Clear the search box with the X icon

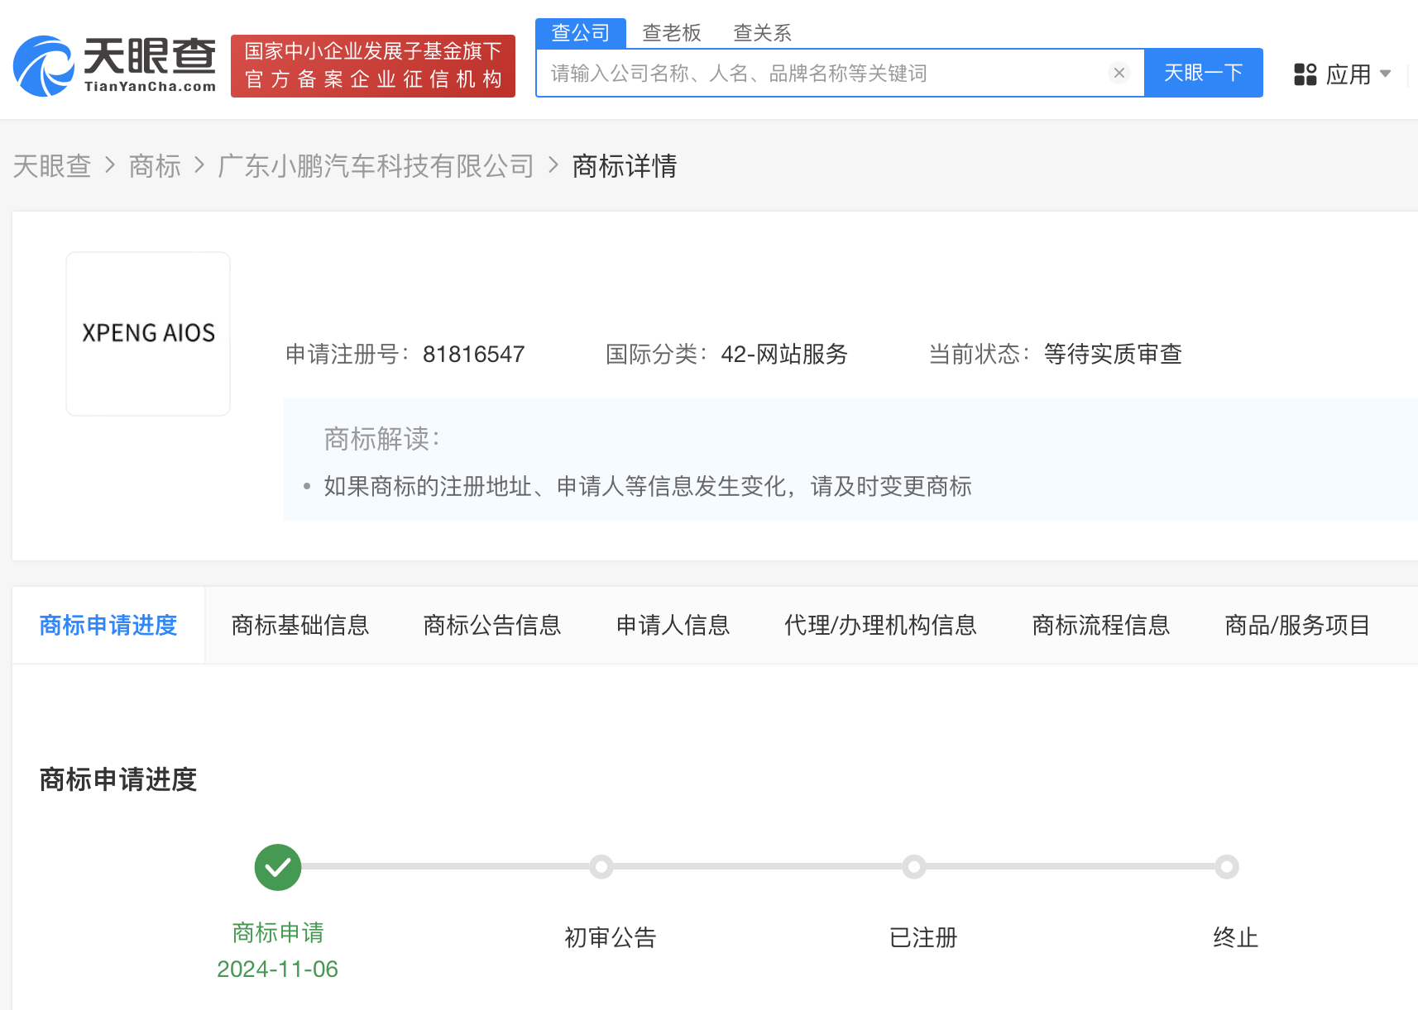1119,73
